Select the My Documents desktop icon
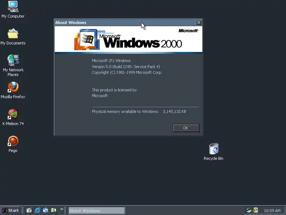 [13, 37]
